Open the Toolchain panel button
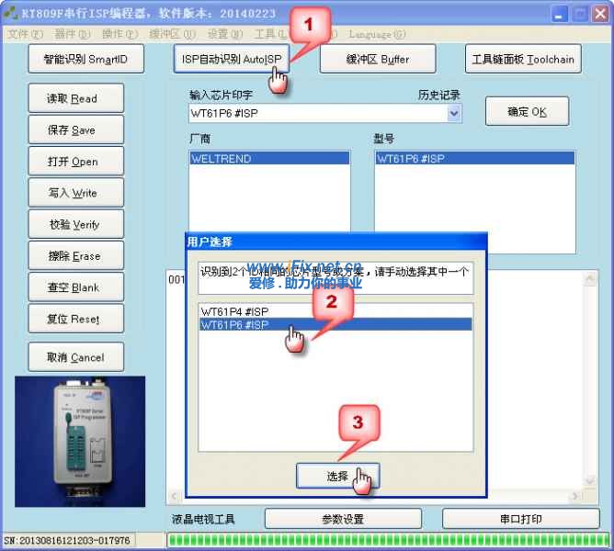 coord(523,60)
